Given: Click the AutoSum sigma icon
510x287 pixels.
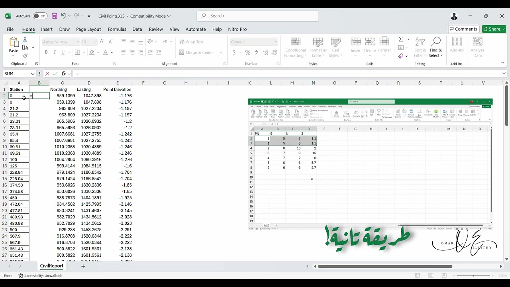Looking at the screenshot, I should click(x=401, y=39).
